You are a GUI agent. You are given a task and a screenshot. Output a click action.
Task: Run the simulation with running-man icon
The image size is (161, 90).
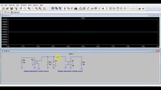click(21, 8)
